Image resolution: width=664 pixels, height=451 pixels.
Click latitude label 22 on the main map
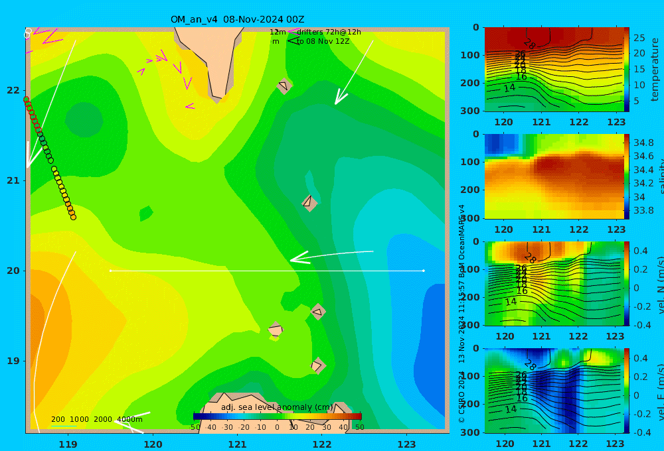pyautogui.click(x=13, y=90)
